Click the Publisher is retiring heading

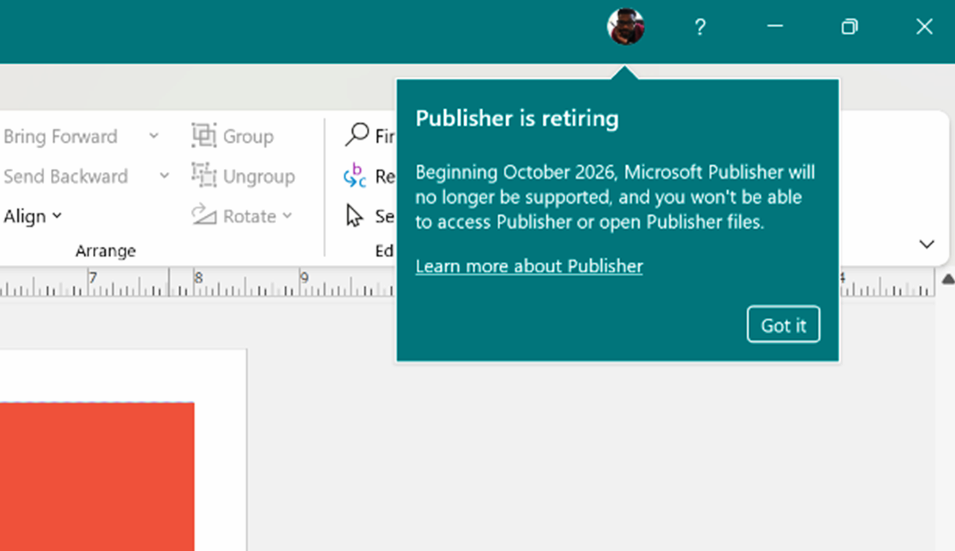click(x=517, y=118)
